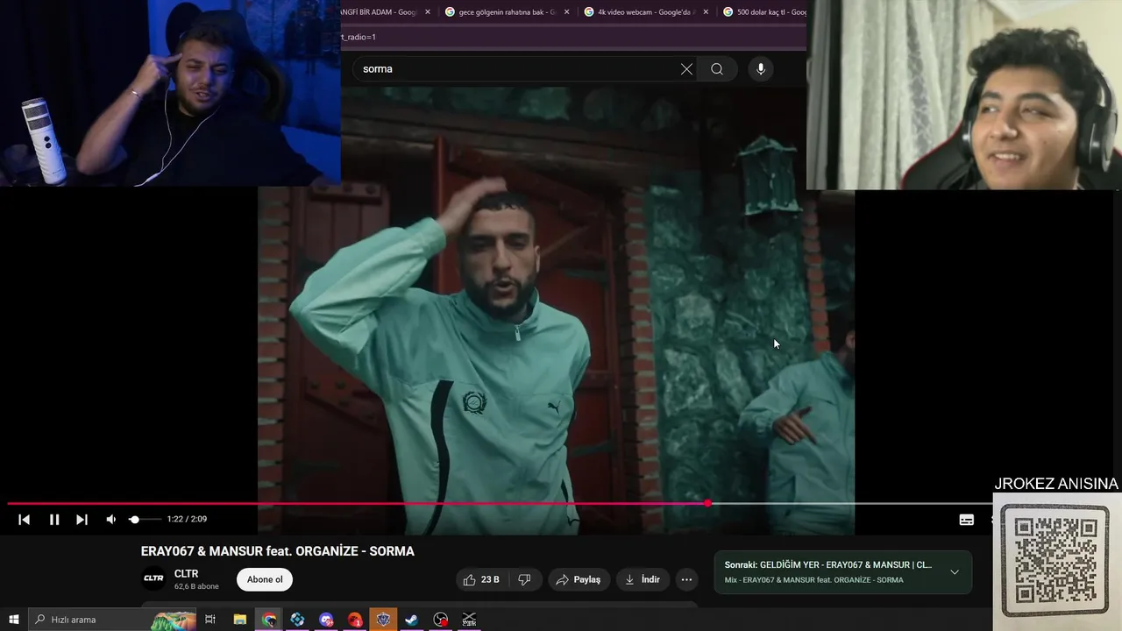This screenshot has height=631, width=1122.
Task: Open Task View from the taskbar
Action: 210,620
